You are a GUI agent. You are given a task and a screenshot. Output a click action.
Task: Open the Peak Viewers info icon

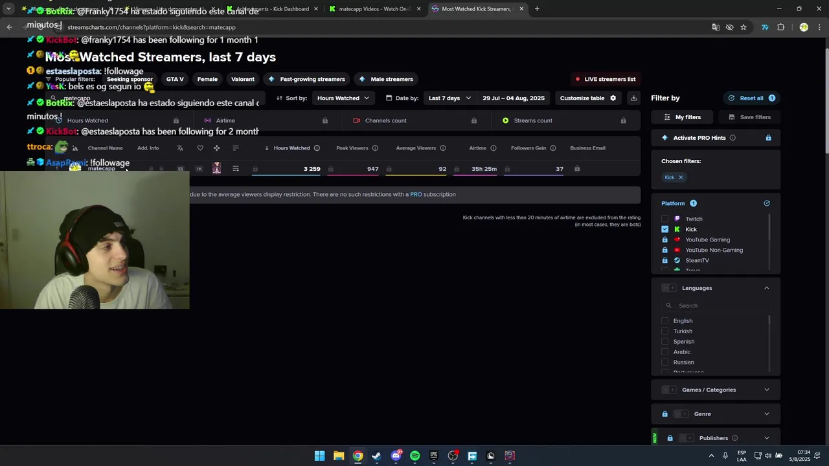click(x=375, y=148)
